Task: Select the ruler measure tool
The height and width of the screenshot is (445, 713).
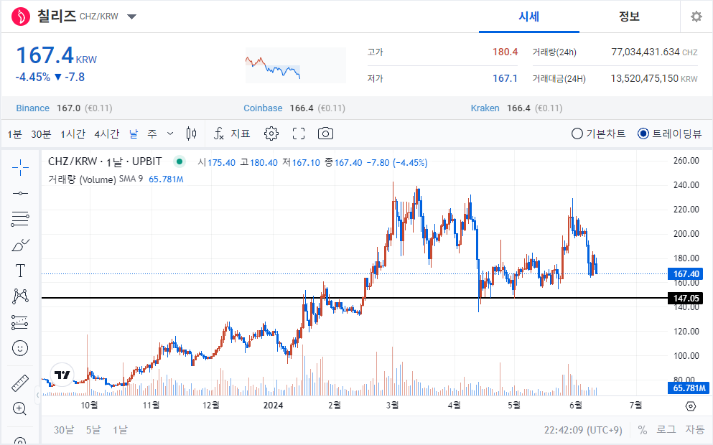Action: (x=20, y=383)
